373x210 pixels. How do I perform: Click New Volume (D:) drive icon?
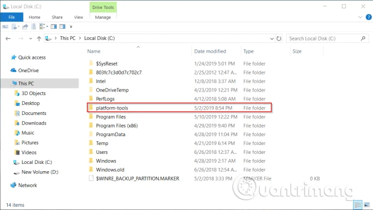(x=16, y=172)
